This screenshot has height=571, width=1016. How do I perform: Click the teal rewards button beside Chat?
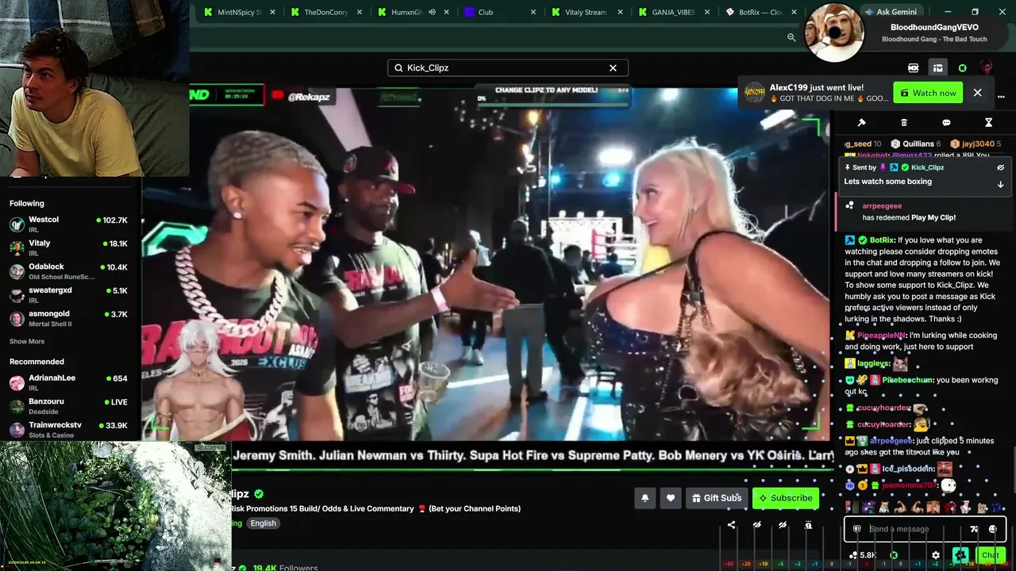click(961, 555)
